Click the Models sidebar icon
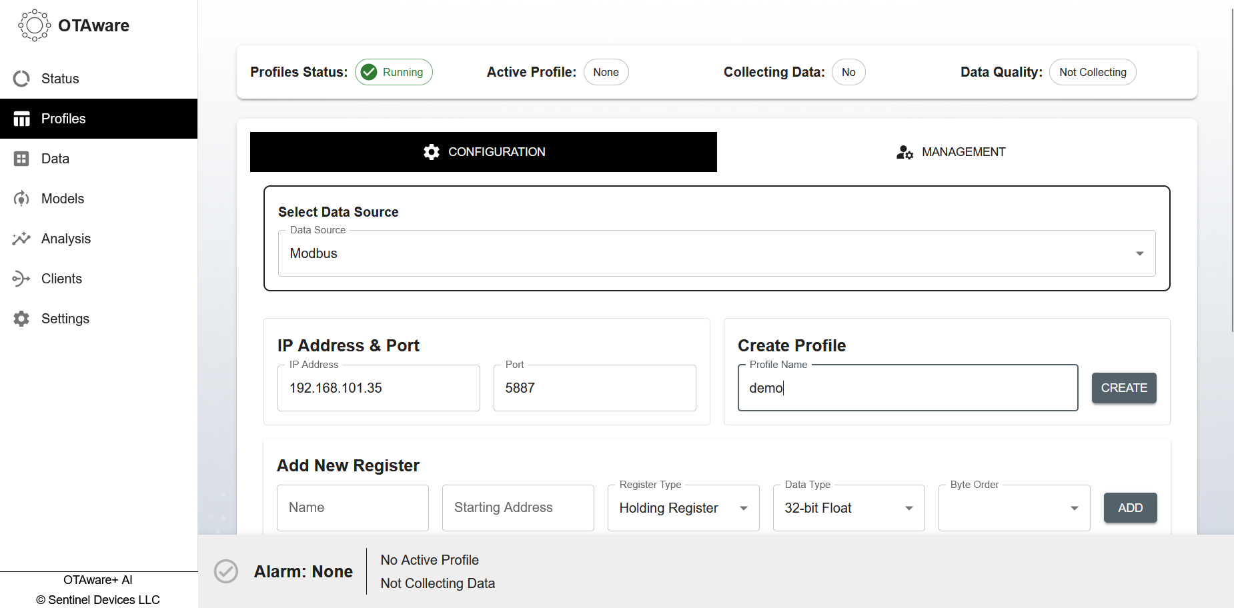Image resolution: width=1234 pixels, height=608 pixels. pos(21,199)
